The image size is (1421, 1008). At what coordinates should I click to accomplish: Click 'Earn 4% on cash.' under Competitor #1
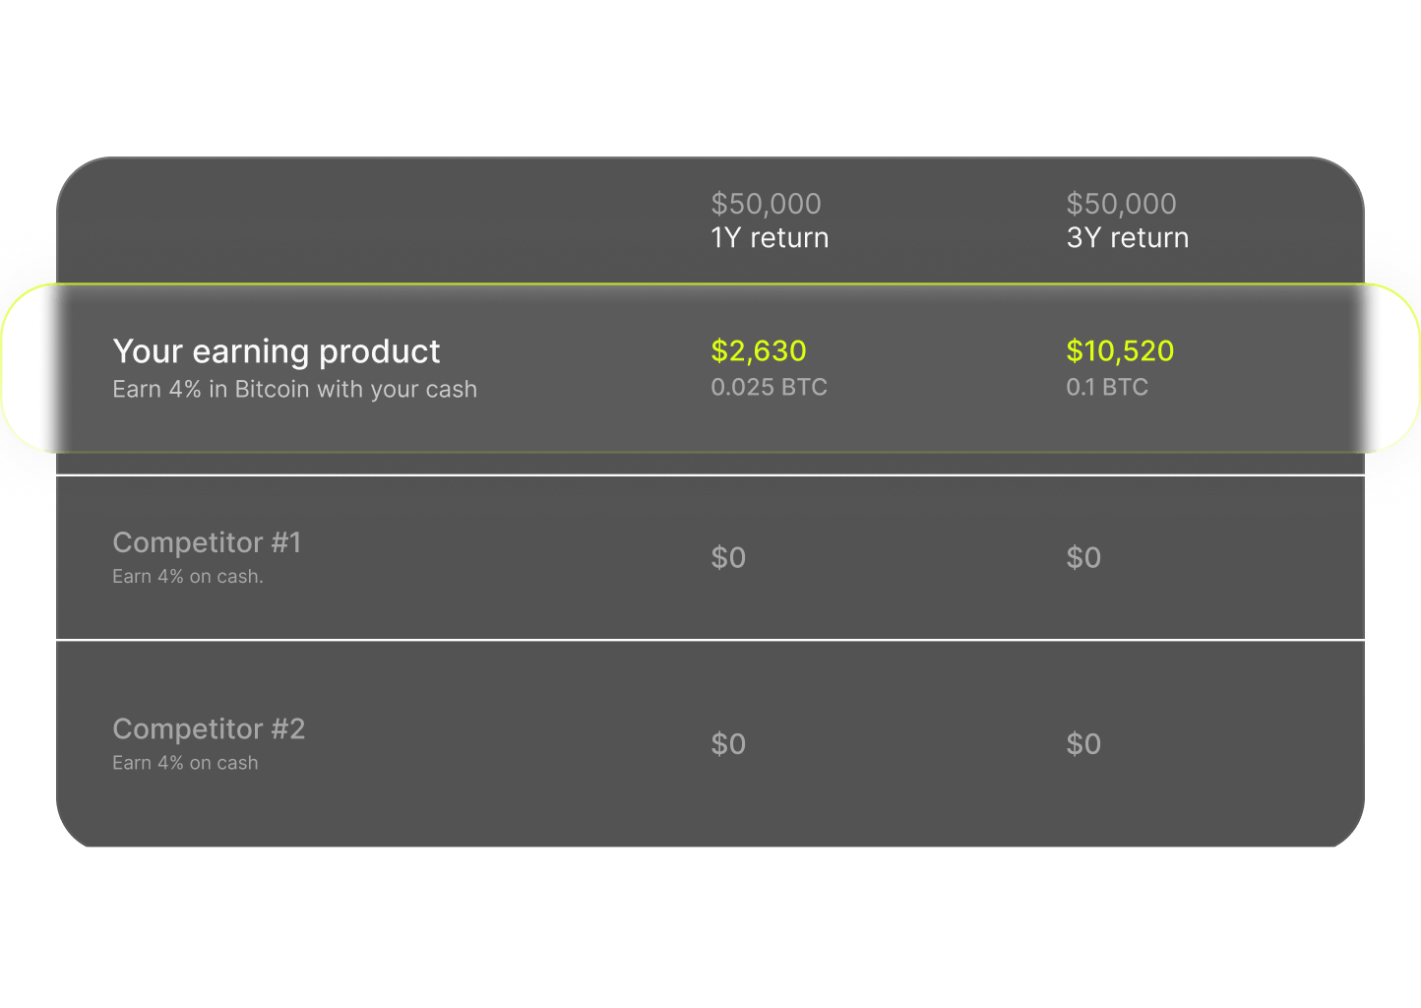188,577
